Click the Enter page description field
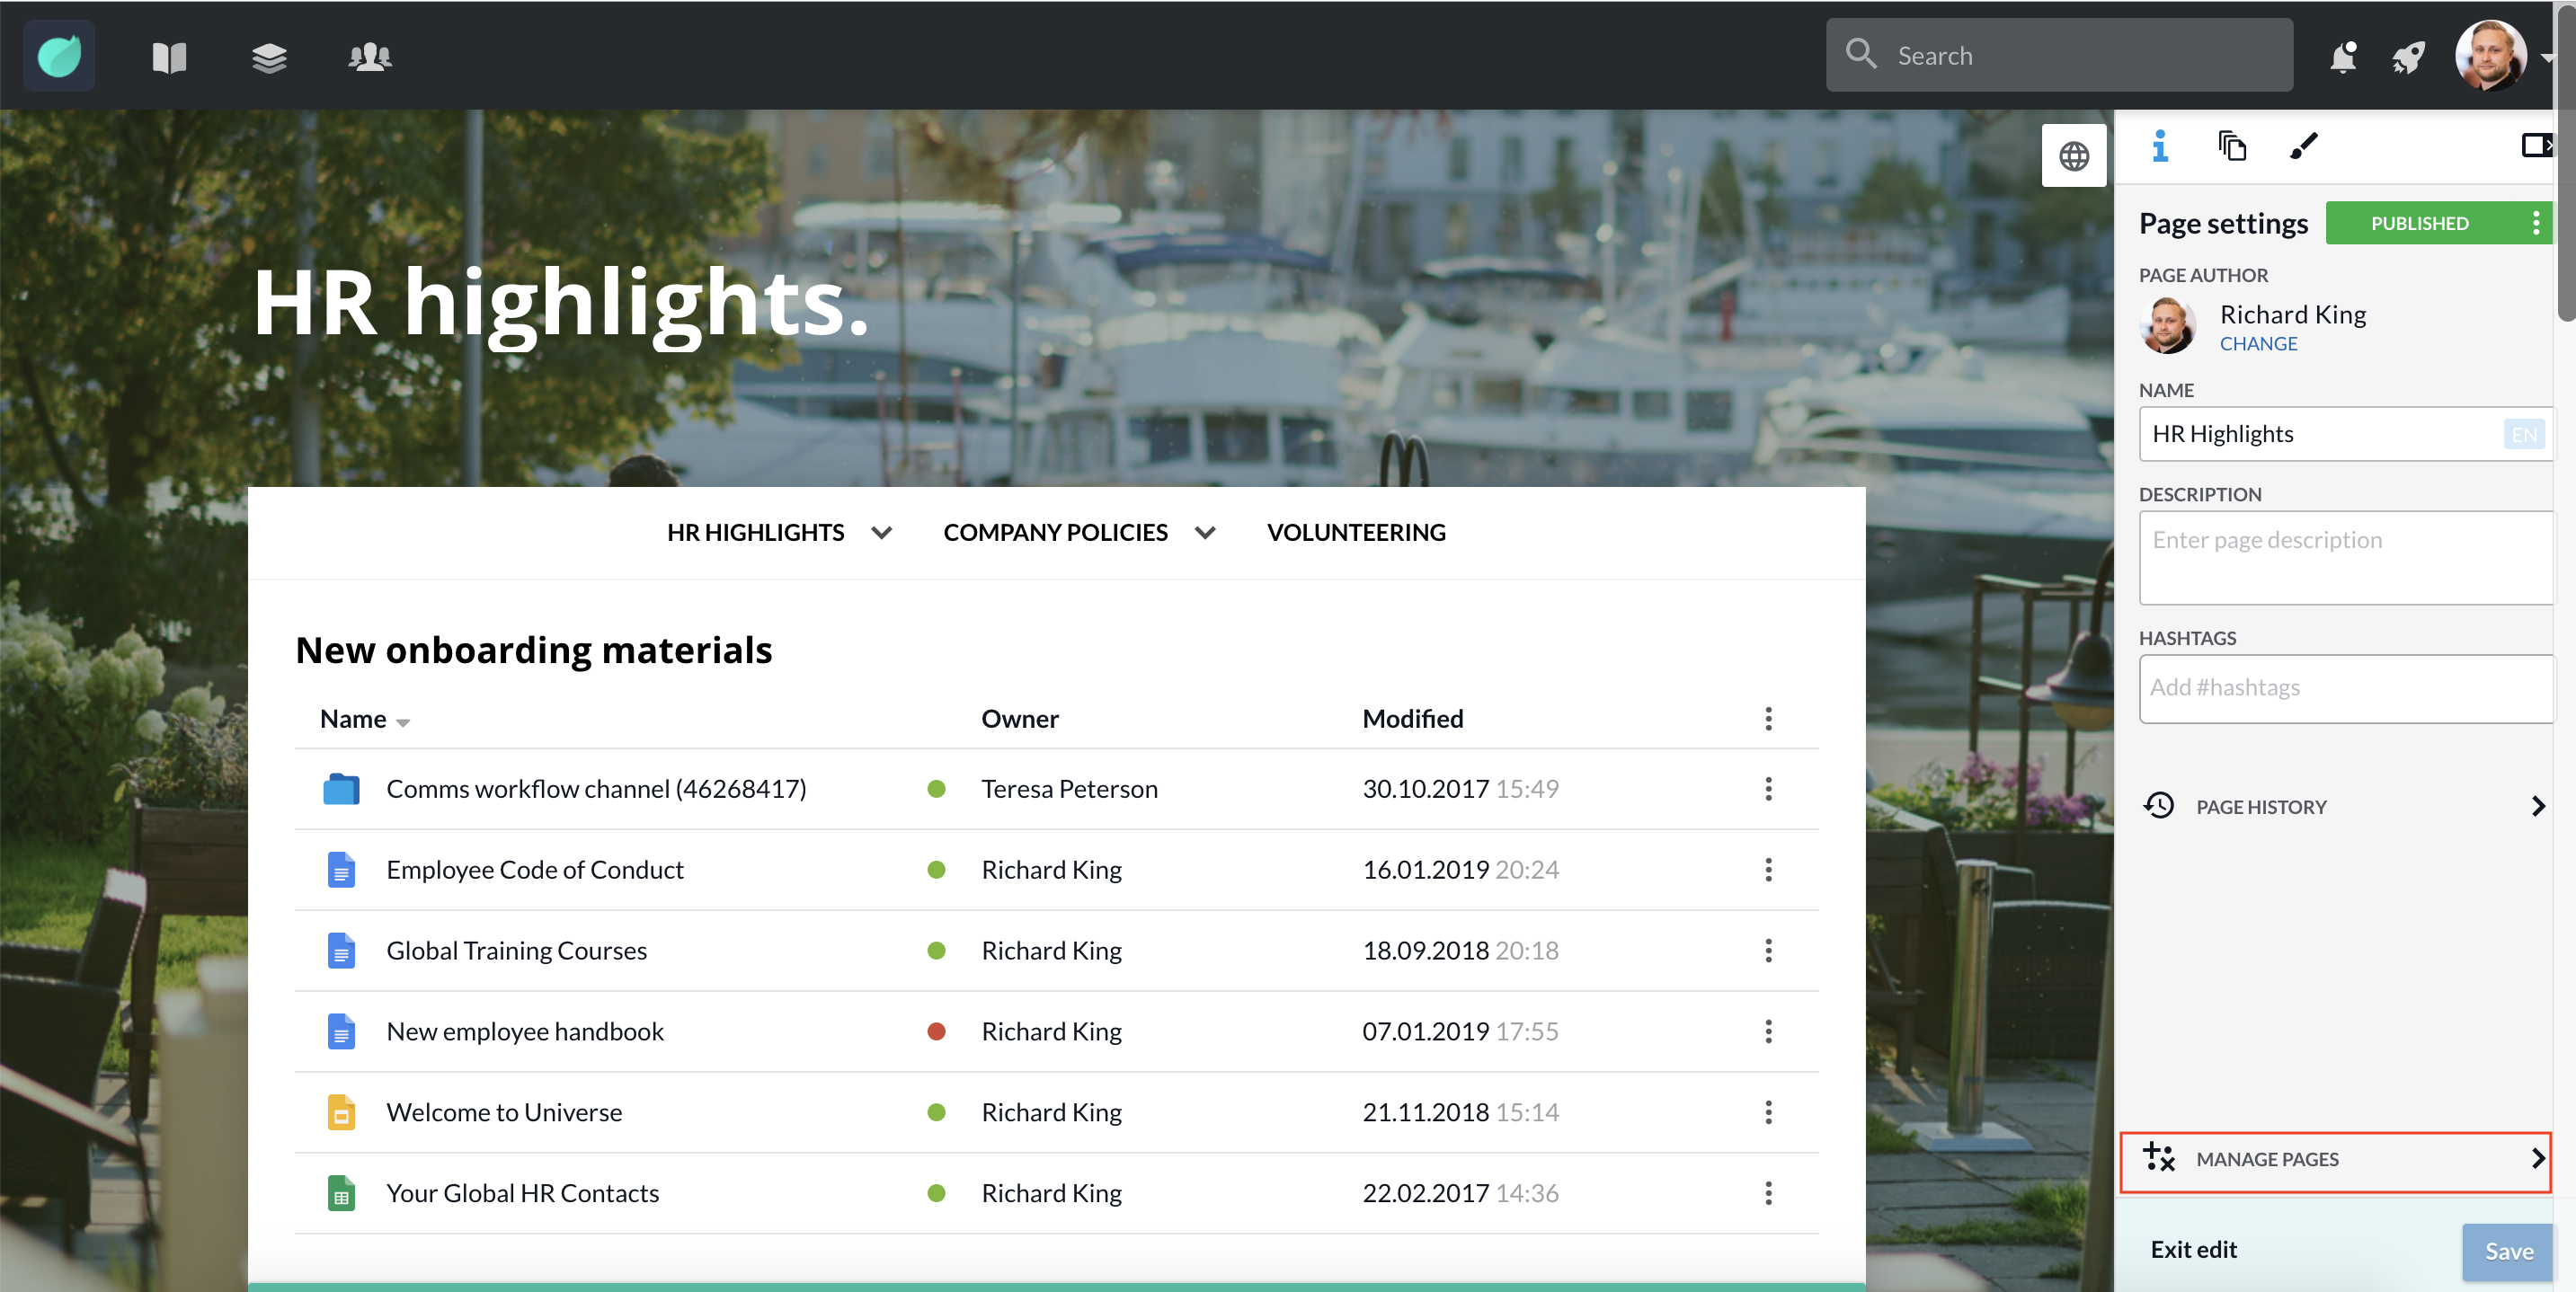This screenshot has height=1292, width=2576. pyautogui.click(x=2344, y=558)
